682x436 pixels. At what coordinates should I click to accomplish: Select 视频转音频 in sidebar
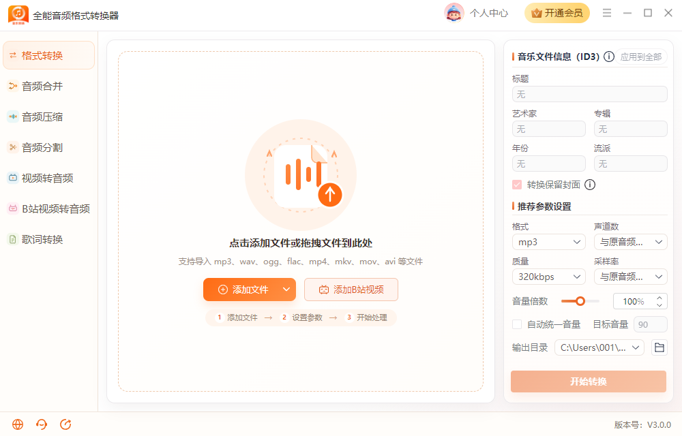[48, 178]
